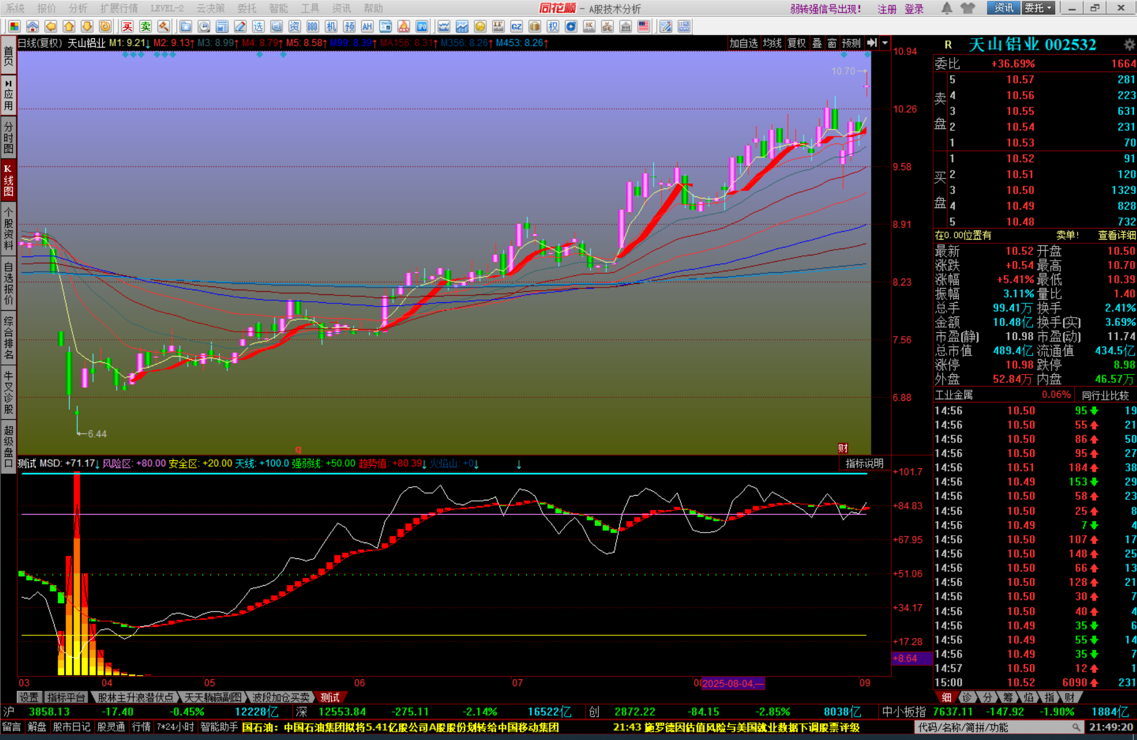
Task: Click the gear settings icon beside 天山铝业
Action: 1129,44
